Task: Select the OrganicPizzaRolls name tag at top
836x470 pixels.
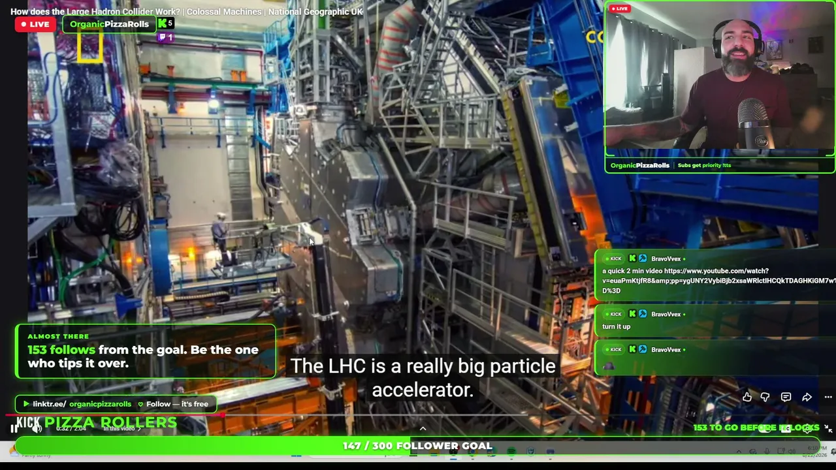Action: tap(109, 24)
